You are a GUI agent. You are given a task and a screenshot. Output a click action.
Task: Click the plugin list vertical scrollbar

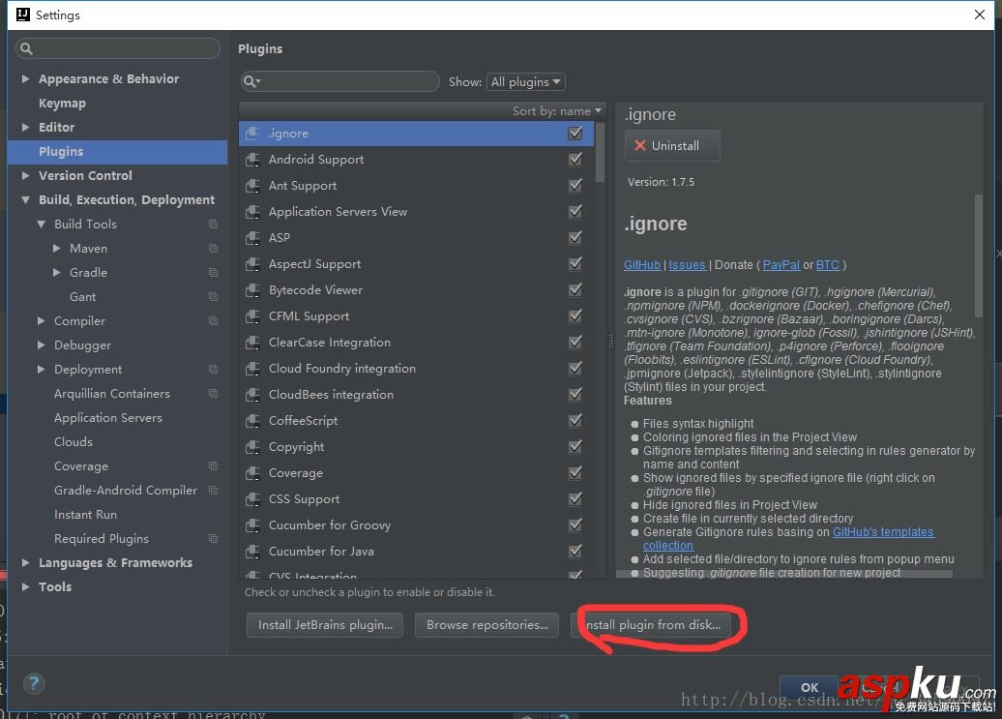tap(600, 152)
